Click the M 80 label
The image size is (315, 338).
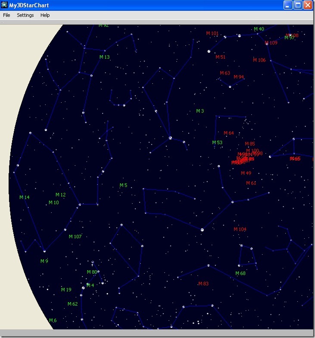[92, 272]
